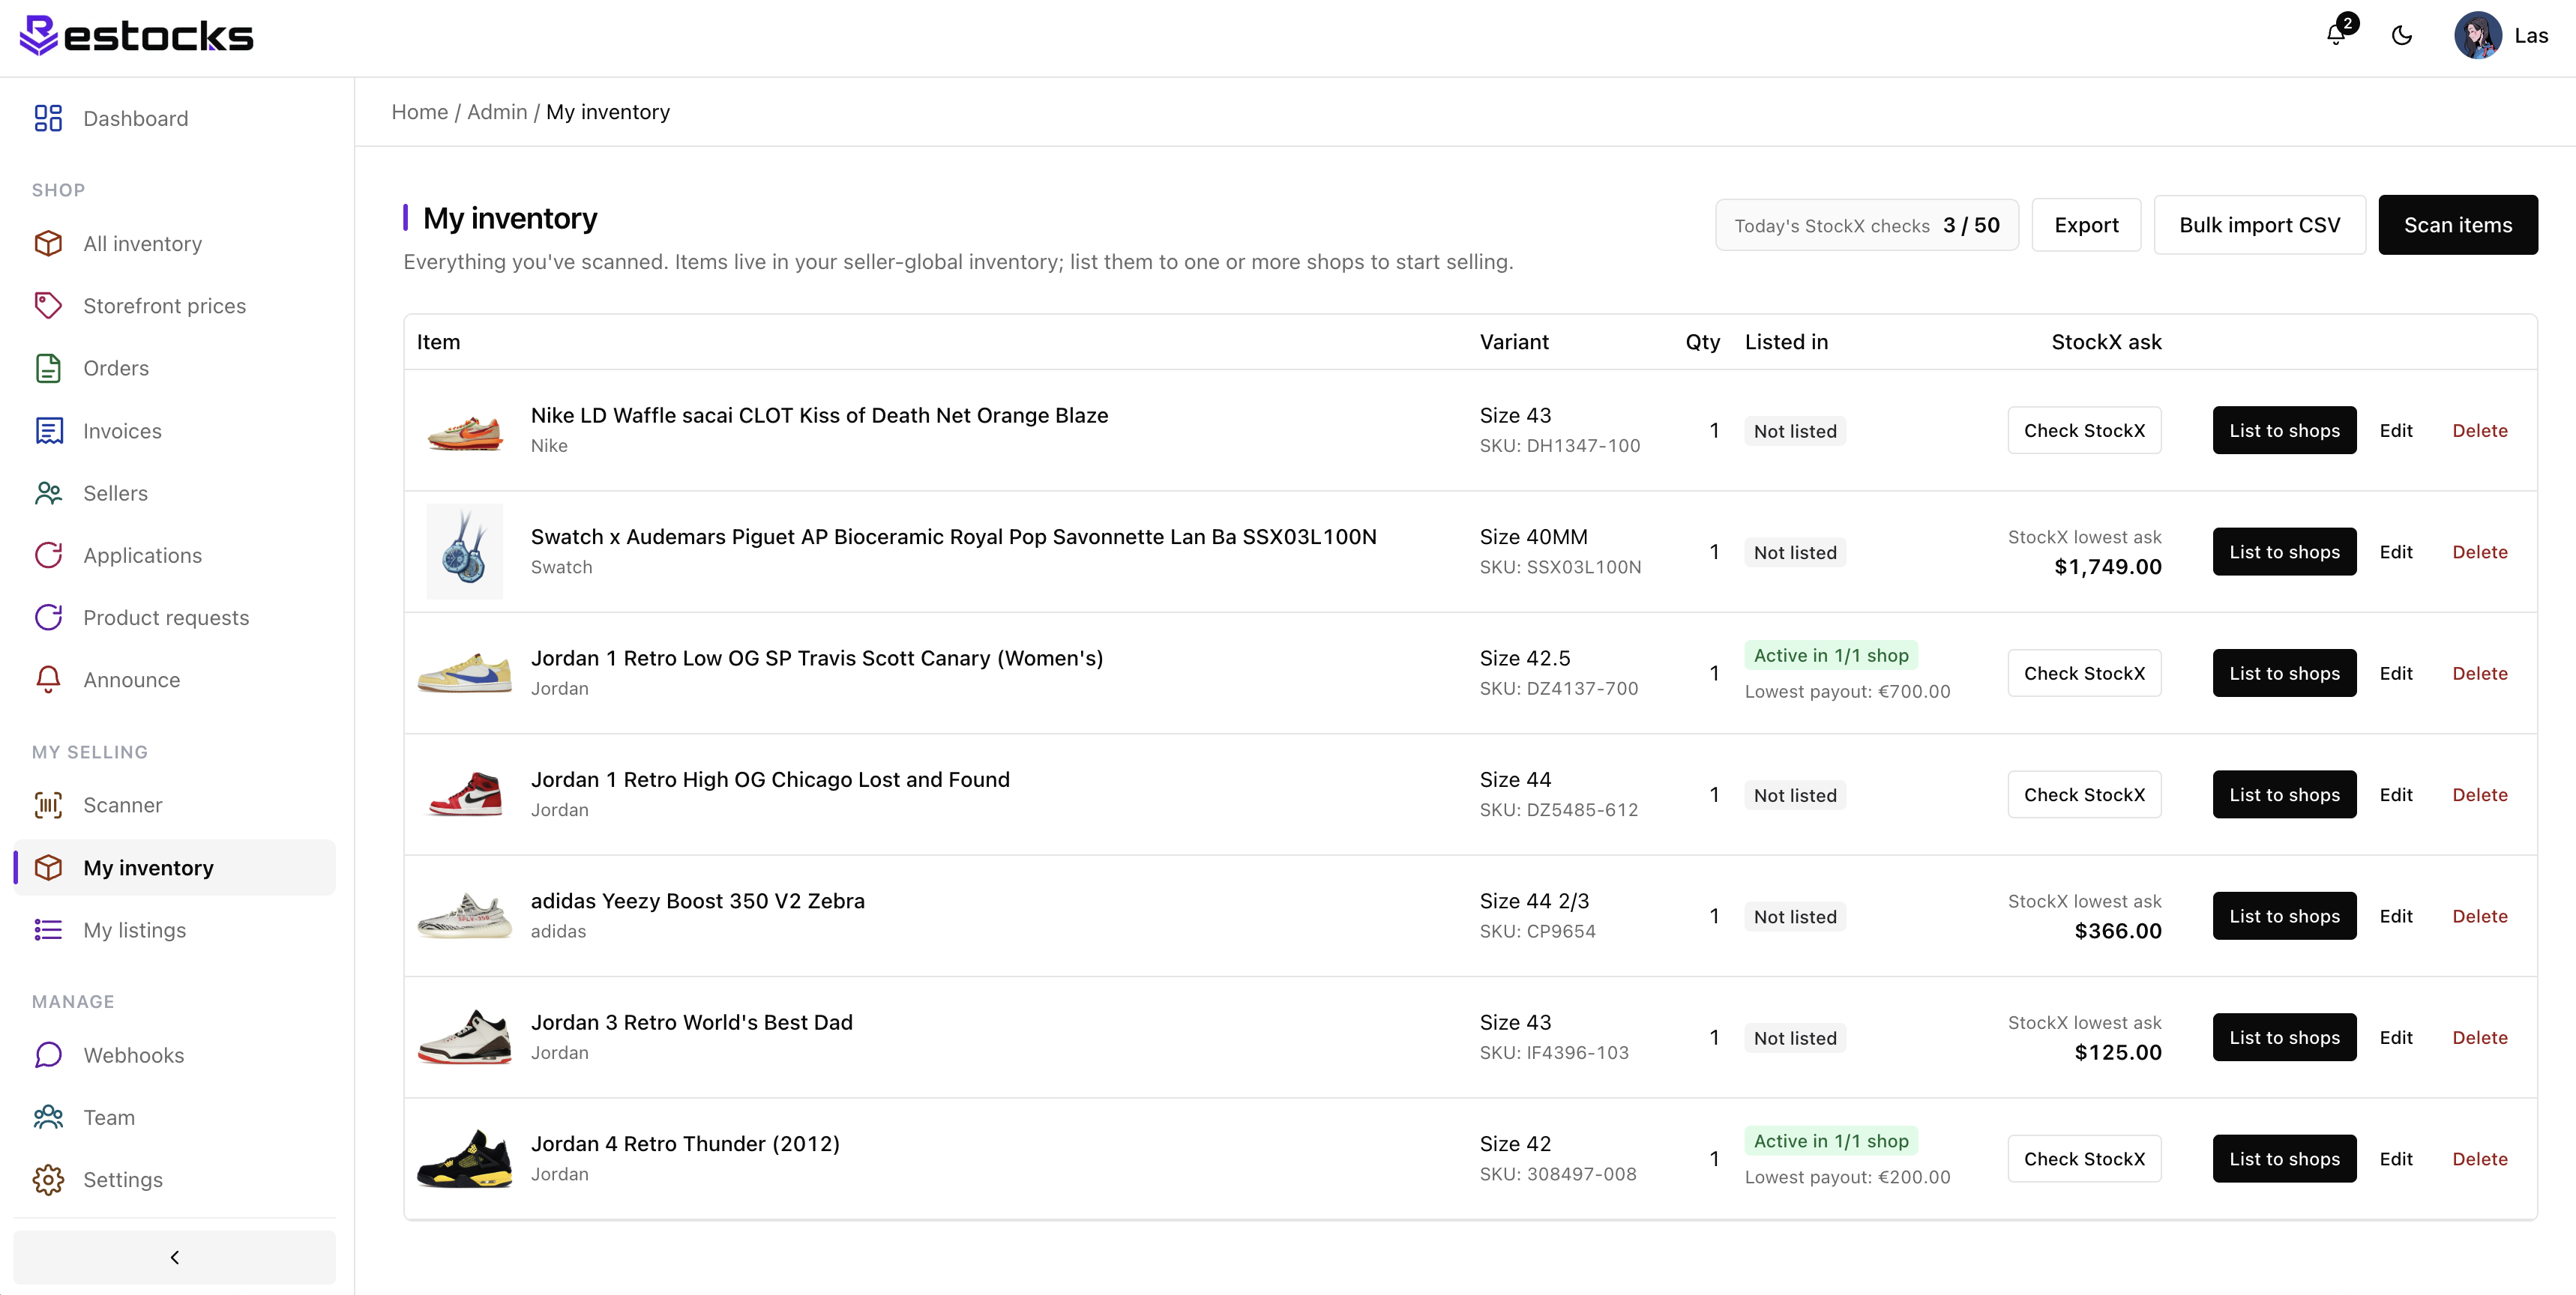Screen dimensions: 2576x1295
Task: Click Bulk import CSV button
Action: 2259,225
